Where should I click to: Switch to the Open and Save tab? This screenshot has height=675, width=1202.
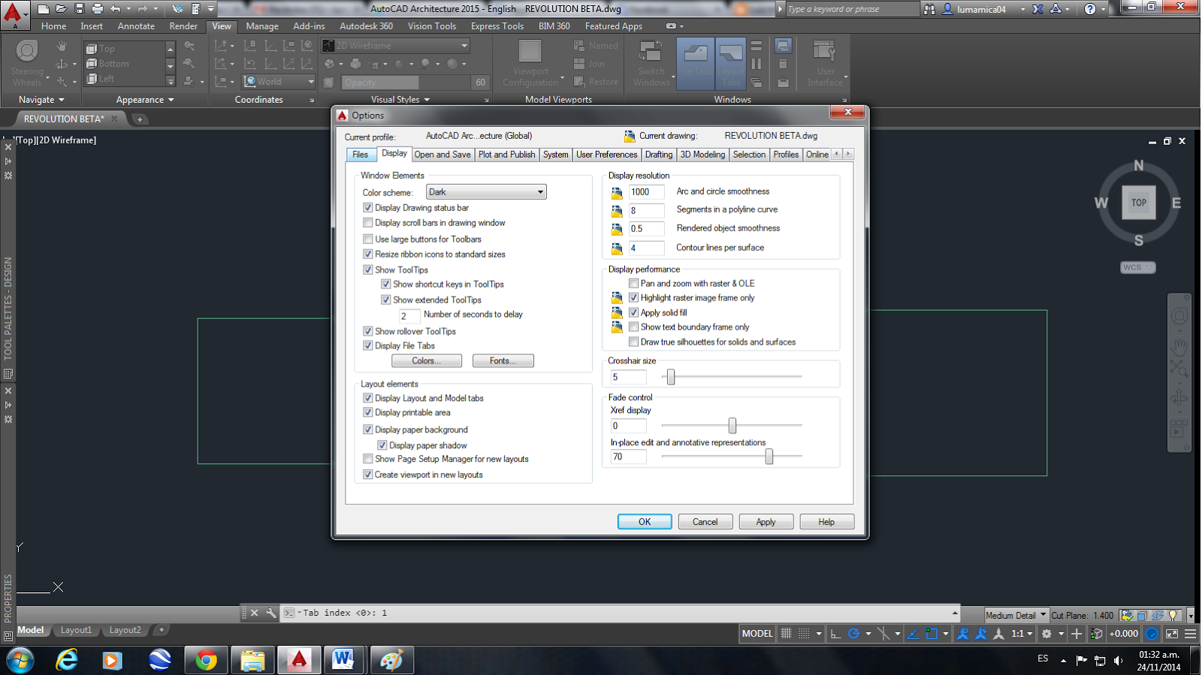(x=442, y=155)
